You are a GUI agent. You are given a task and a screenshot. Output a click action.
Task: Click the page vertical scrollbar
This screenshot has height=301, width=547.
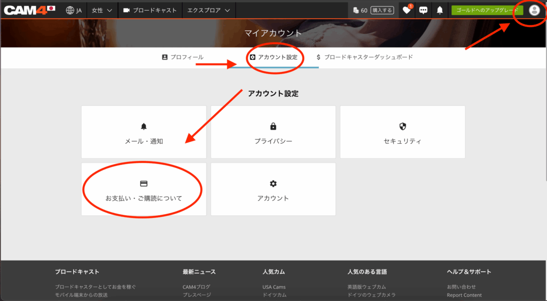(545, 101)
